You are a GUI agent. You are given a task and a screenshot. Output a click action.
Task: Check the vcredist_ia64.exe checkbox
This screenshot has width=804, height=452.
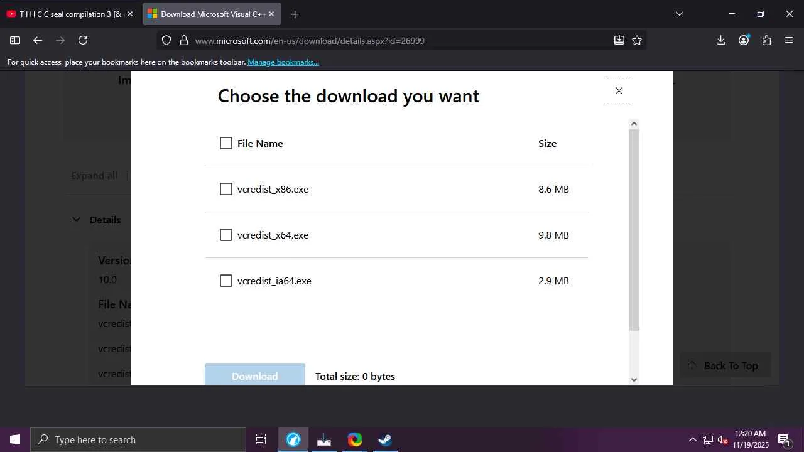(x=226, y=281)
